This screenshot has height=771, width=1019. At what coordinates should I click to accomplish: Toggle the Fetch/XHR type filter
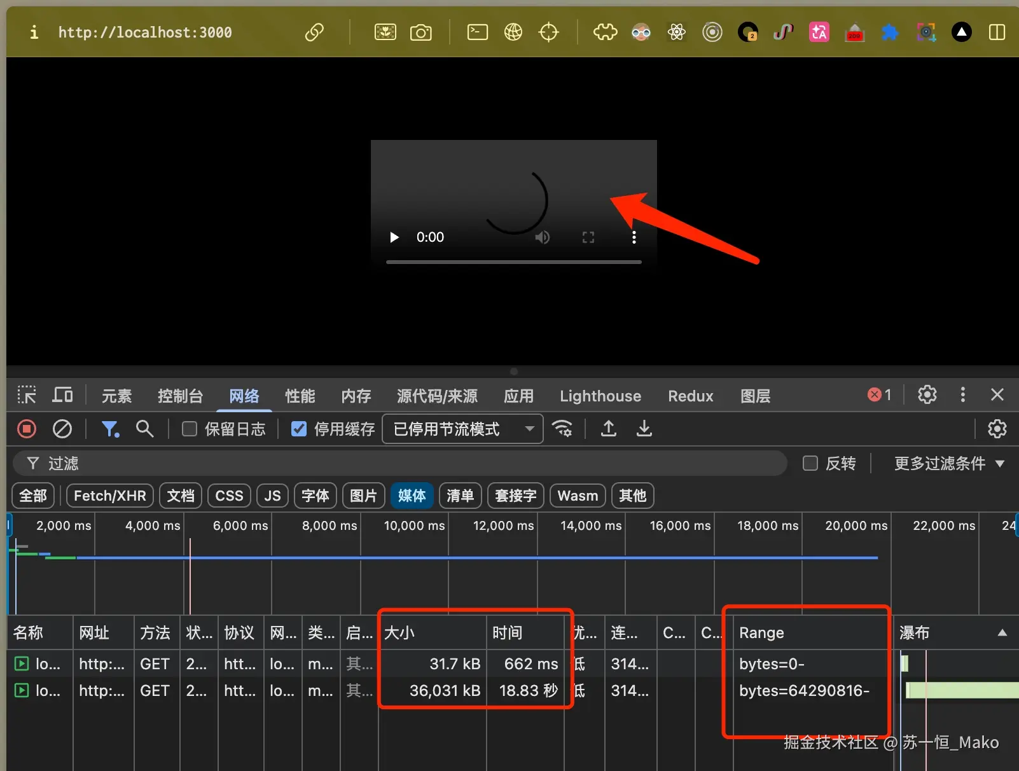[110, 496]
